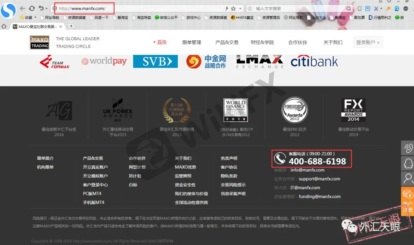The height and width of the screenshot is (245, 414).
Task: Open the 开立模拟账户 footer link
Action: click(x=95, y=176)
